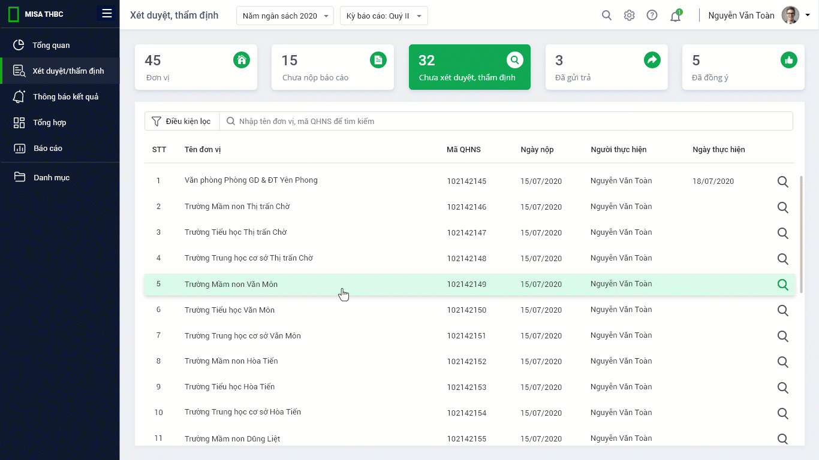The height and width of the screenshot is (460, 819).
Task: Select row Trường Mầm non Thị trấn Chờ
Action: click(469, 207)
